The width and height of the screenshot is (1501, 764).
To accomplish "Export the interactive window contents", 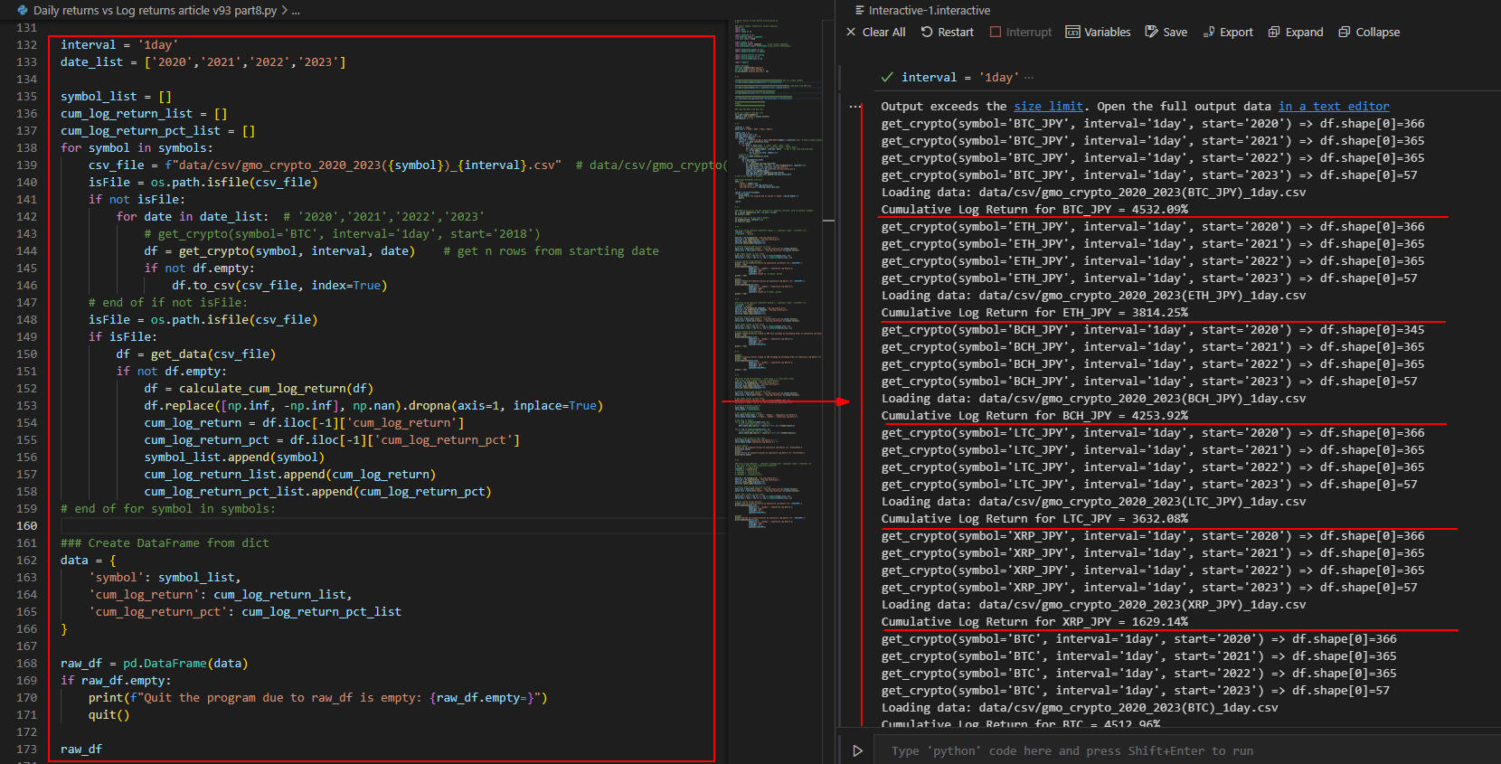I will (x=1228, y=32).
